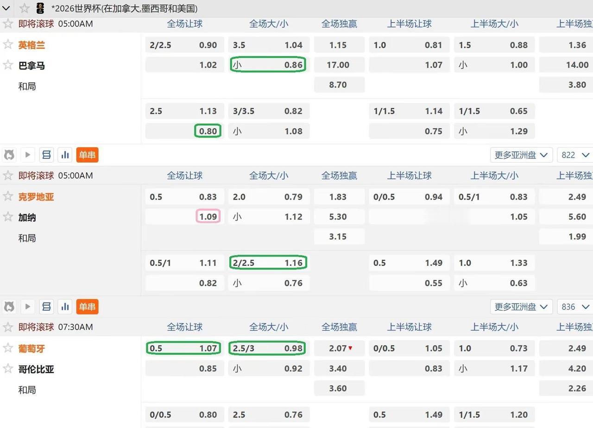
Task: Pick Portugal-Colombia draw at 3.60
Action: [339, 389]
